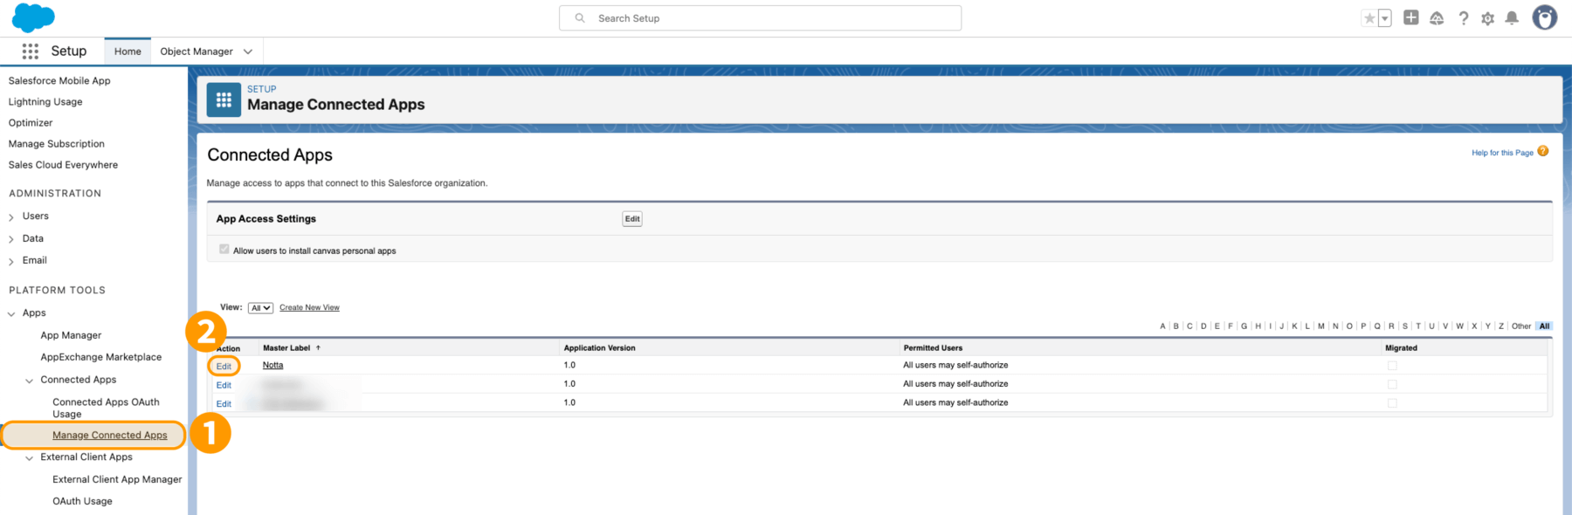Open the Favorites list dropdown arrow

(1384, 18)
